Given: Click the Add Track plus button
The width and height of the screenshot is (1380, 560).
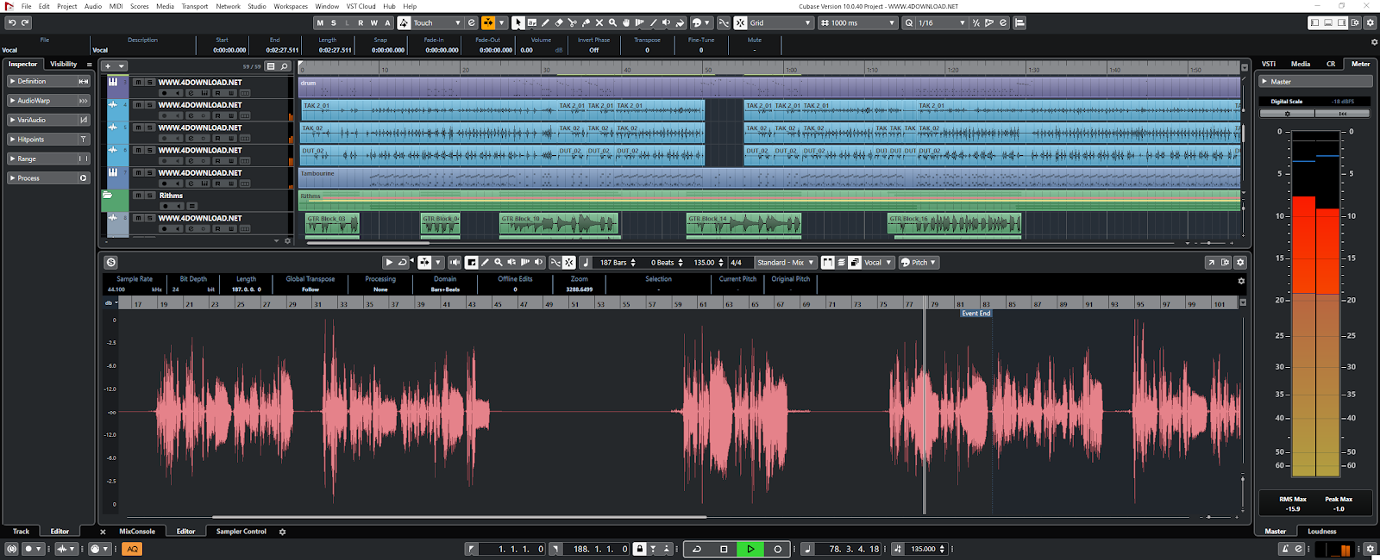Looking at the screenshot, I should click(108, 66).
